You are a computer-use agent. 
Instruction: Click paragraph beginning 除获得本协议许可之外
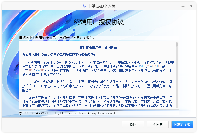point(97,102)
